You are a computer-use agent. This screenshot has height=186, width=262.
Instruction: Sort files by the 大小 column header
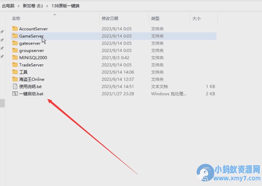(196, 18)
